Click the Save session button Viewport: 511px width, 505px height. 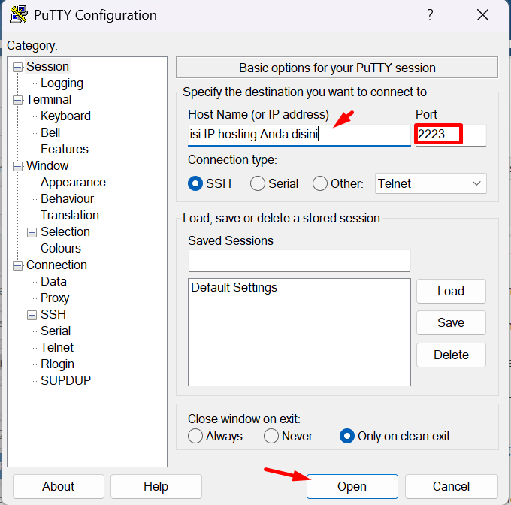pyautogui.click(x=451, y=323)
